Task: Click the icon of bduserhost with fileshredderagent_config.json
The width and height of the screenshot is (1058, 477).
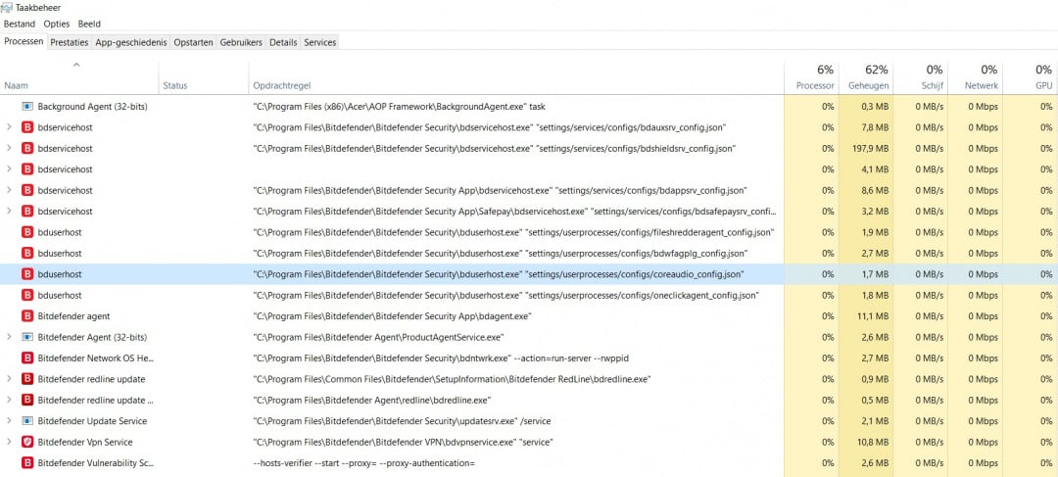Action: [x=27, y=232]
